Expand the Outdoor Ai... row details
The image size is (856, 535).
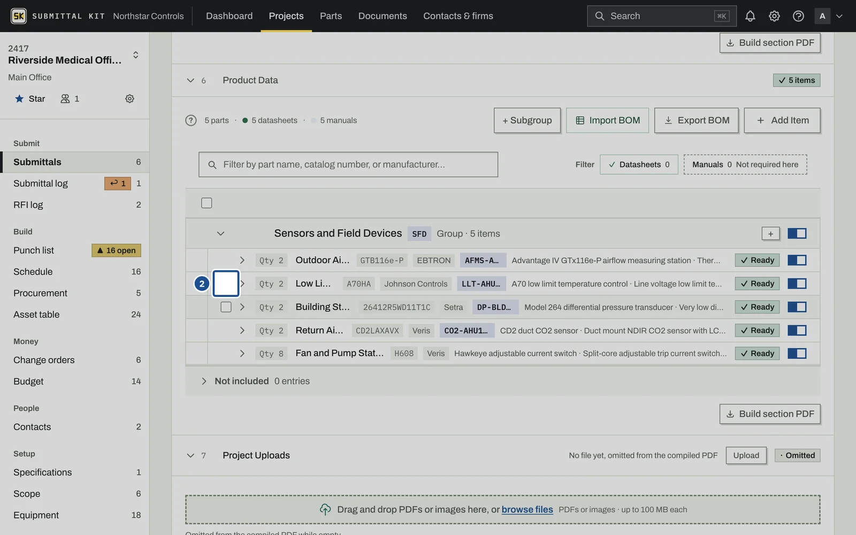242,260
